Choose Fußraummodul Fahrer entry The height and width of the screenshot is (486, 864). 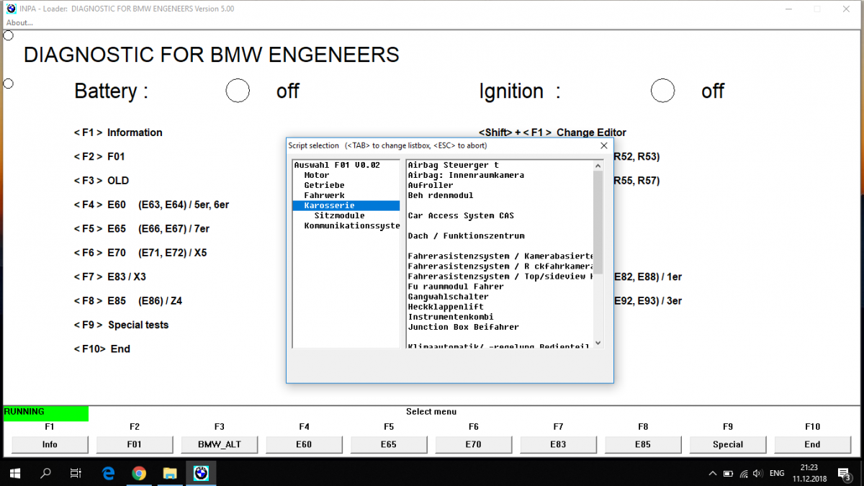point(456,286)
